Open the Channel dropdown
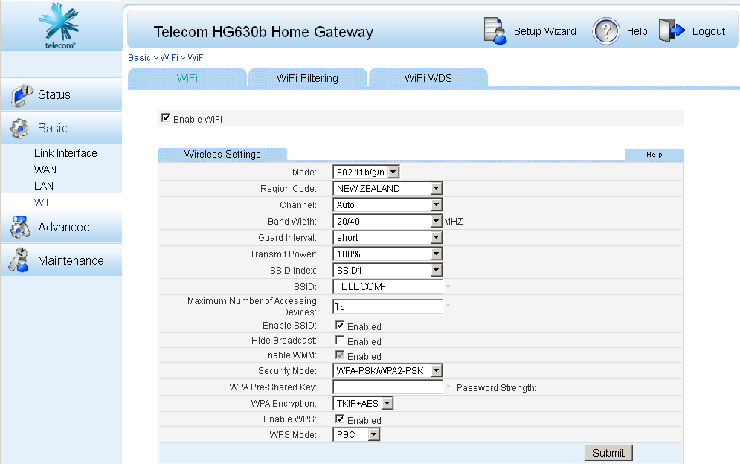The image size is (740, 464). (x=387, y=204)
